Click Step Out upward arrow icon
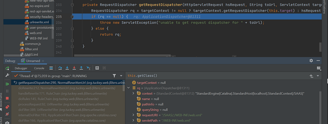This screenshot has height=124, width=328. point(81,68)
